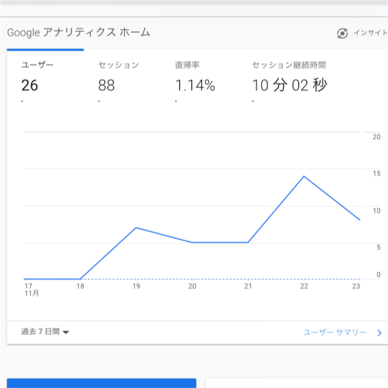The height and width of the screenshot is (388, 388).
Task: Click the chart line end at date 23
Action: 359,220
